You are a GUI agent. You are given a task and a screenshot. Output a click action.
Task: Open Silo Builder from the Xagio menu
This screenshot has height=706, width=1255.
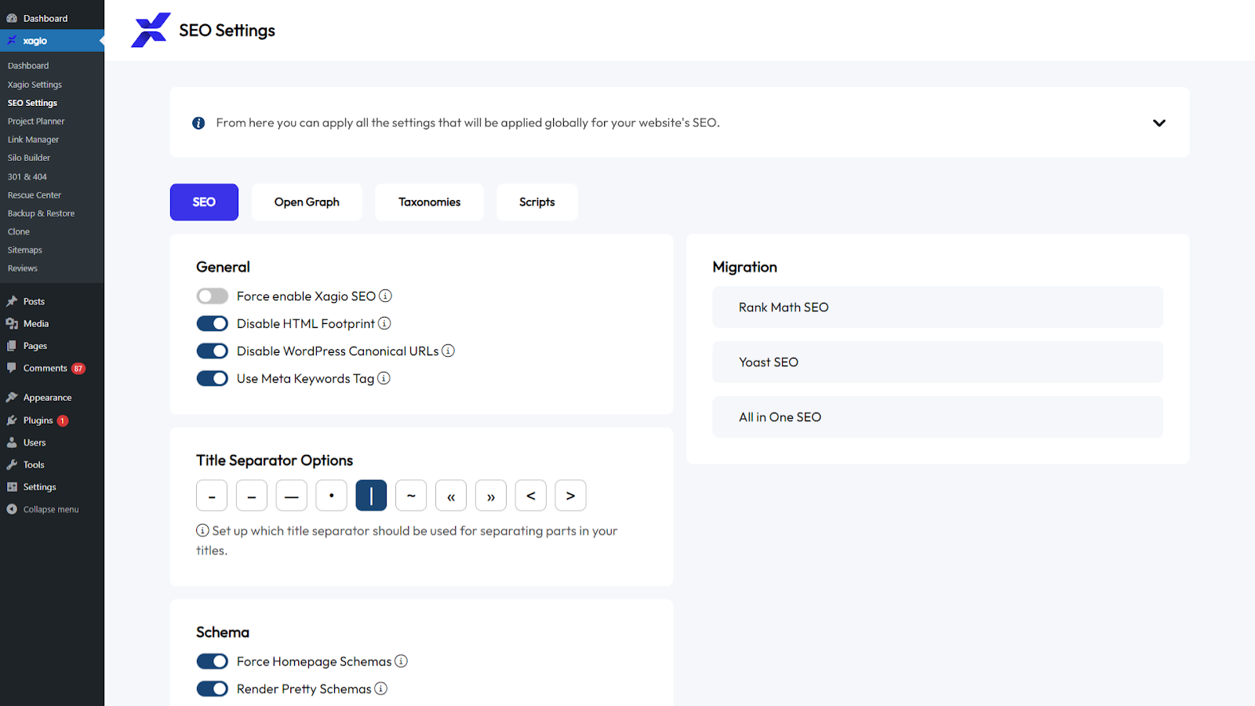point(29,157)
